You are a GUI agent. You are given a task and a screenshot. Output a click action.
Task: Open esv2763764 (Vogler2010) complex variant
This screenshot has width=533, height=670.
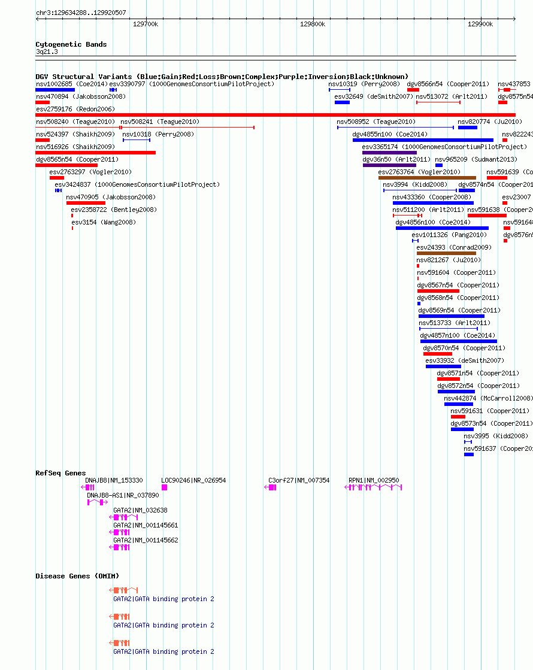(427, 178)
